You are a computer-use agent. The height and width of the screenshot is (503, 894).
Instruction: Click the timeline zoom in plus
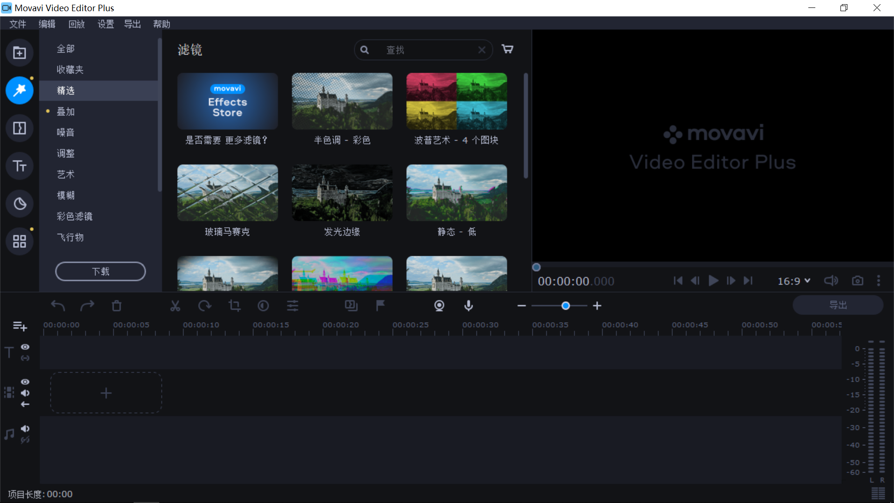pyautogui.click(x=597, y=306)
